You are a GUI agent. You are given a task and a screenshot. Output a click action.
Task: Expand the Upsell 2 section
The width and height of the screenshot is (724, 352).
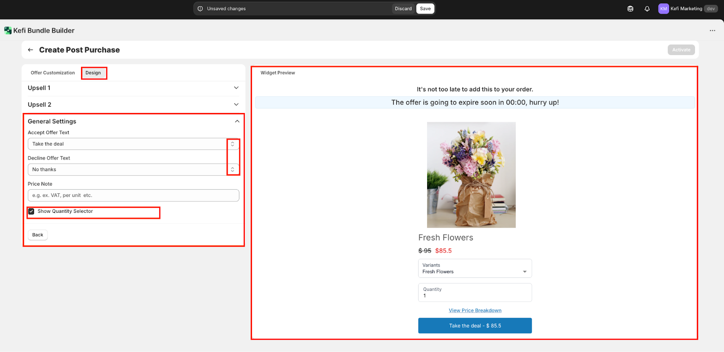[236, 104]
